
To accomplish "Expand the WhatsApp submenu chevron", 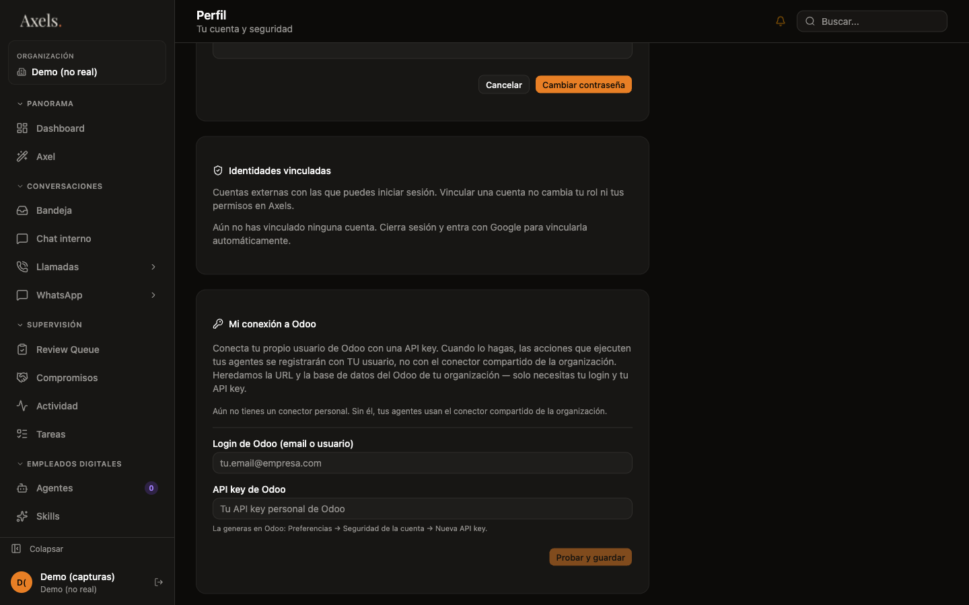I will click(153, 295).
